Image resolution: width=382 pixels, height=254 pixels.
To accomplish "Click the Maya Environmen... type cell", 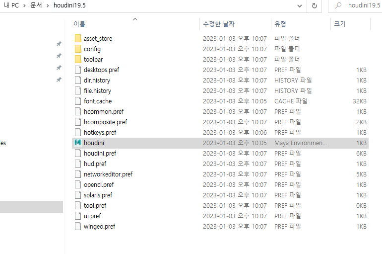I will (x=300, y=143).
